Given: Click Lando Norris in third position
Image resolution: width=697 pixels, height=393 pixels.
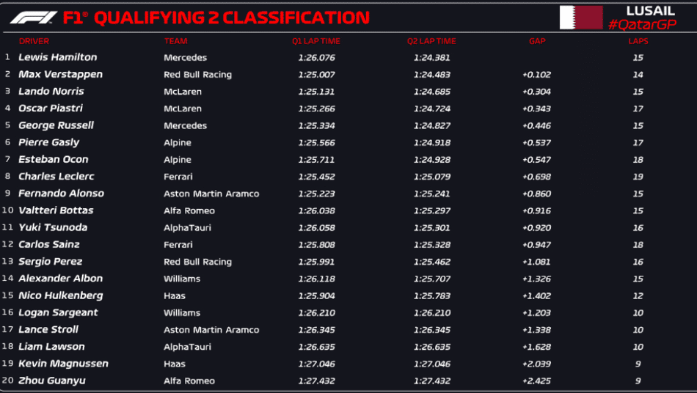Looking at the screenshot, I should click(51, 92).
